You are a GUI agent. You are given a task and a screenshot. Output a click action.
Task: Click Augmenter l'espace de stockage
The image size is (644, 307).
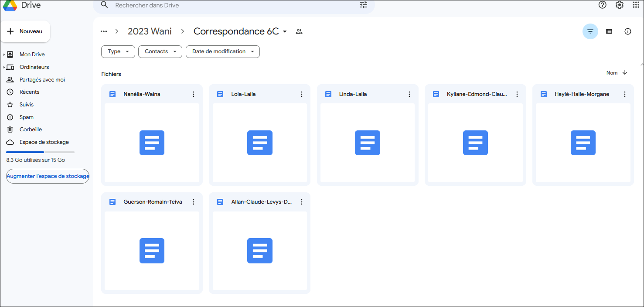point(48,176)
